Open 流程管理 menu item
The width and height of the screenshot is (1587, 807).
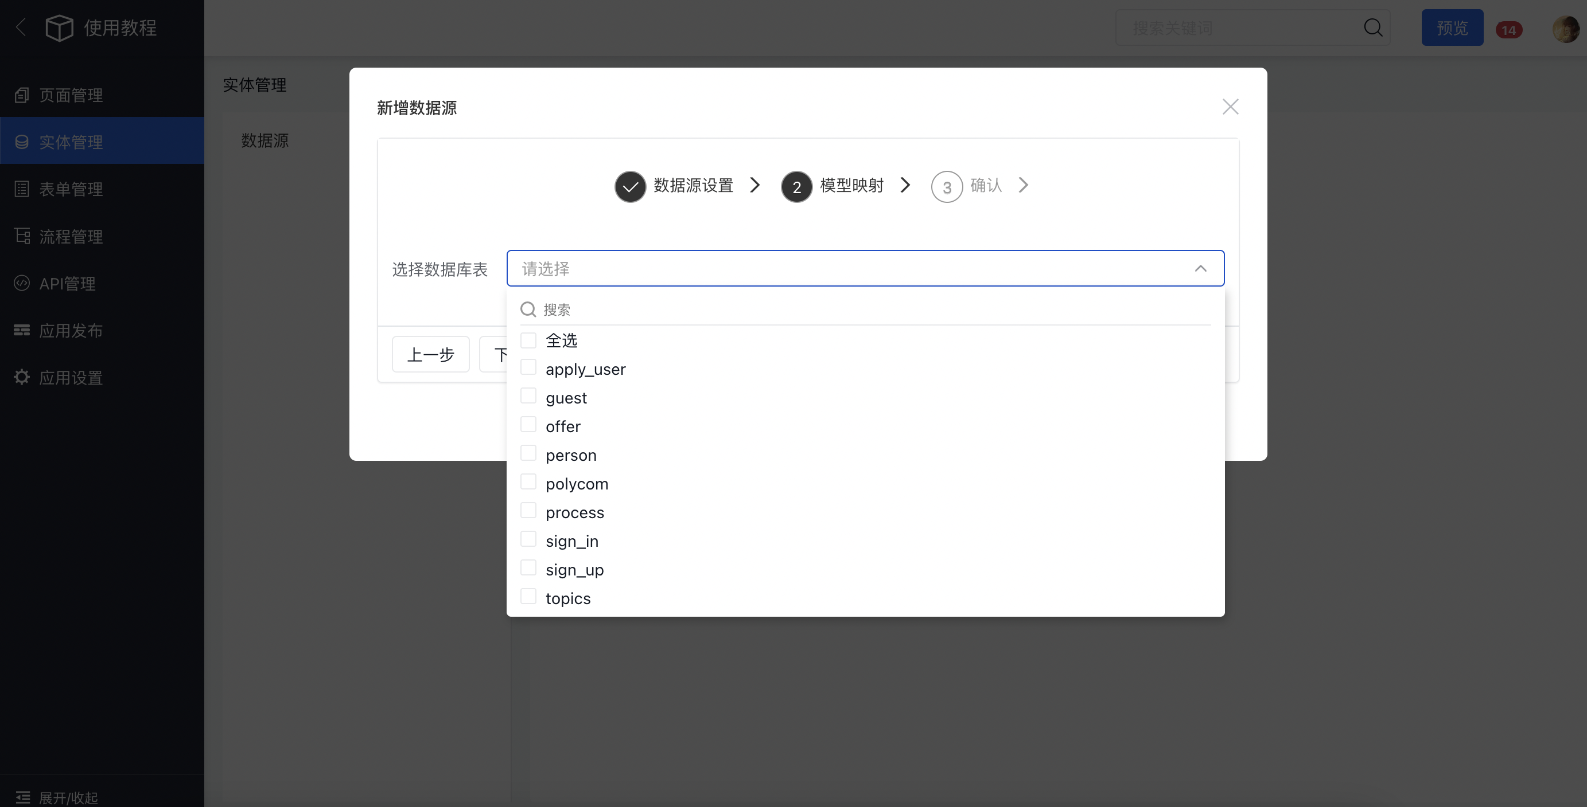pyautogui.click(x=102, y=236)
